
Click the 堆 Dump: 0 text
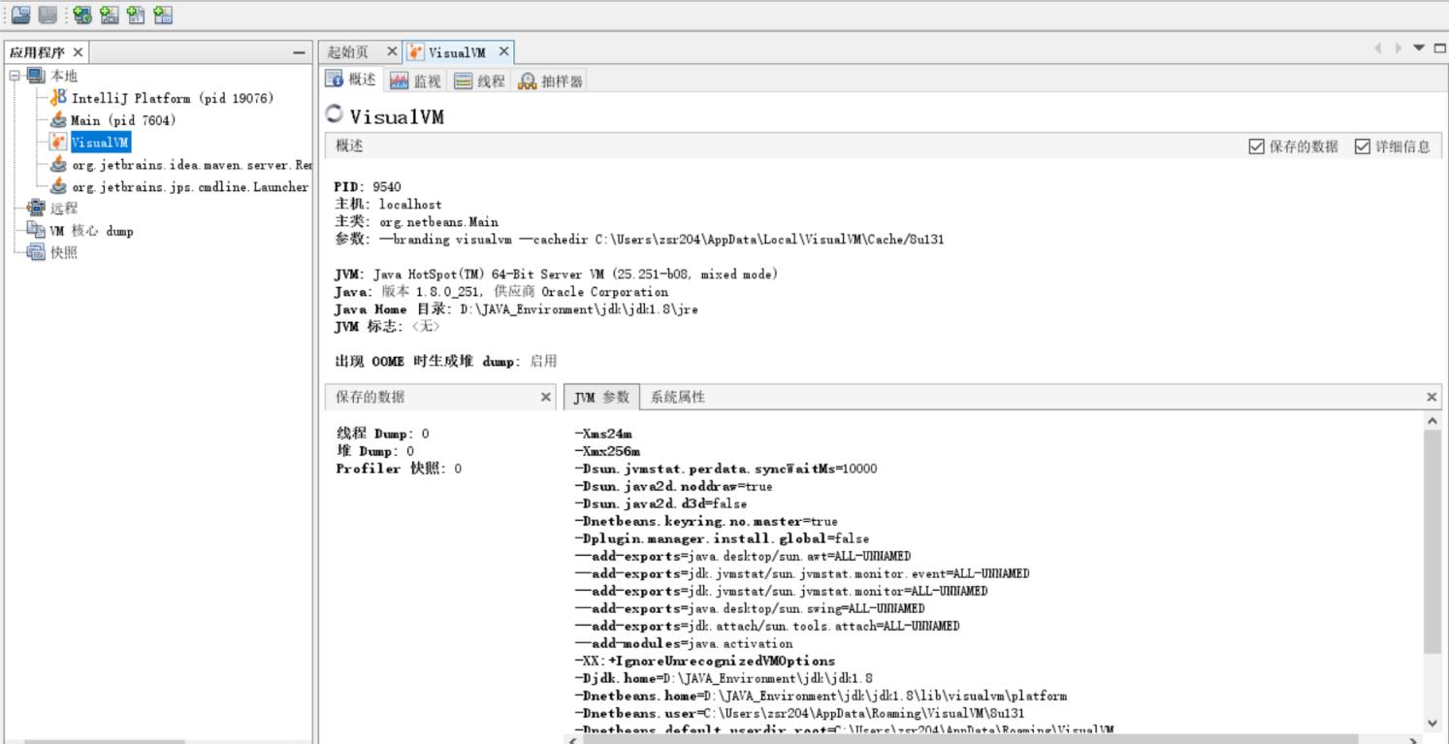[374, 451]
